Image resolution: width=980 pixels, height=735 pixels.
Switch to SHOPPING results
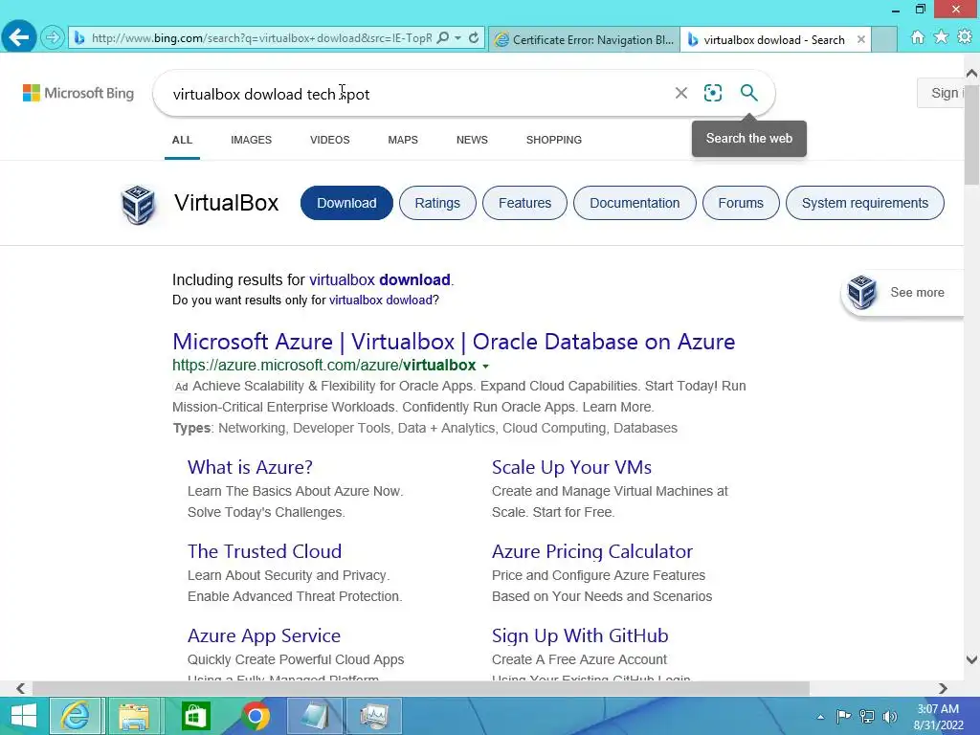[554, 140]
